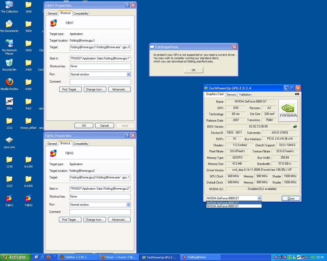Select the 1660 folder on desktop

click(29, 7)
